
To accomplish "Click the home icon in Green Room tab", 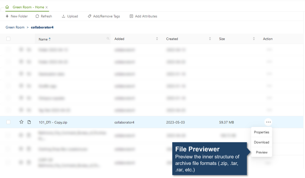I will pos(7,7).
